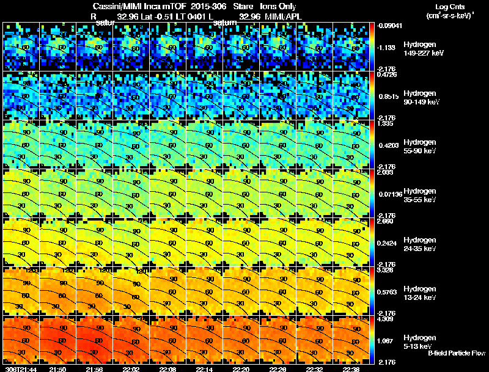This screenshot has width=489, height=372.
Task: Click the 'Log Cnts' color scale heading
Action: [x=450, y=7]
